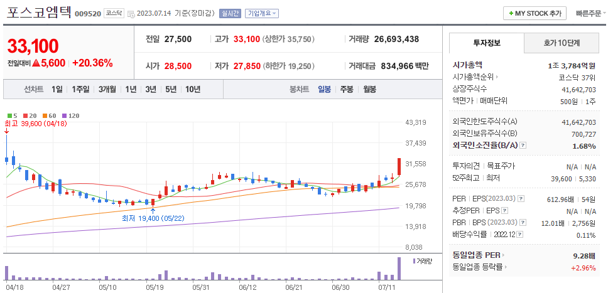Open help icon next to 배당수익률 2022.12
The width and height of the screenshot is (608, 293).
coord(520,235)
